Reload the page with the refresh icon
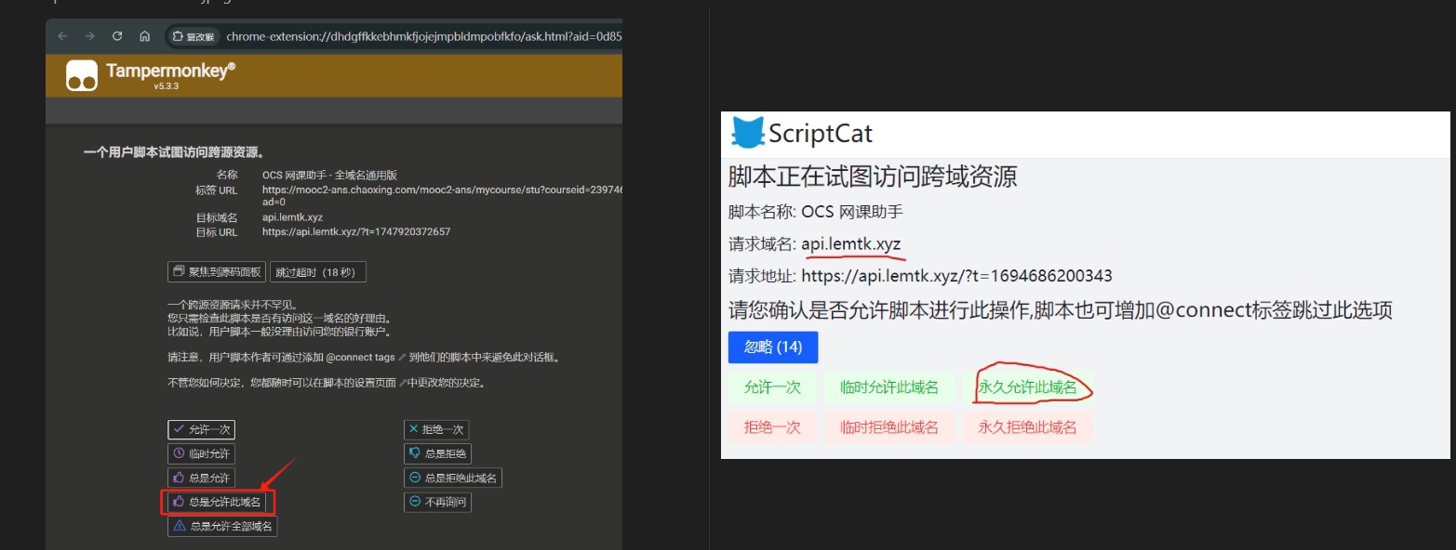This screenshot has width=1456, height=550. [117, 36]
